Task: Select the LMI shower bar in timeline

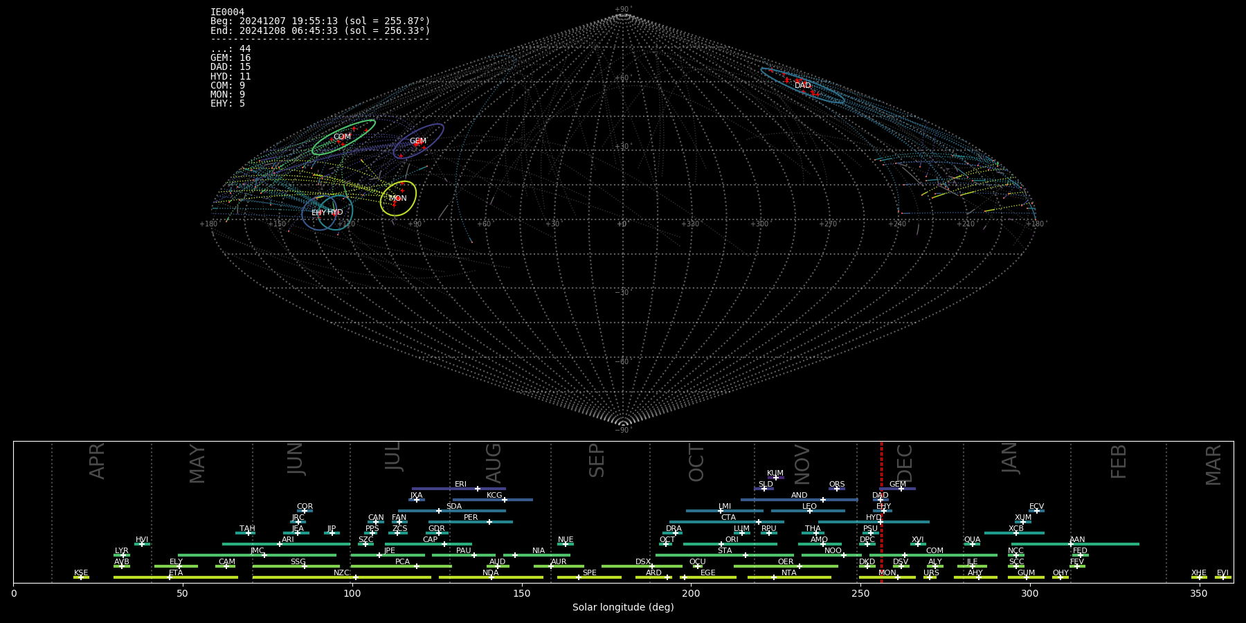Action: coord(725,511)
